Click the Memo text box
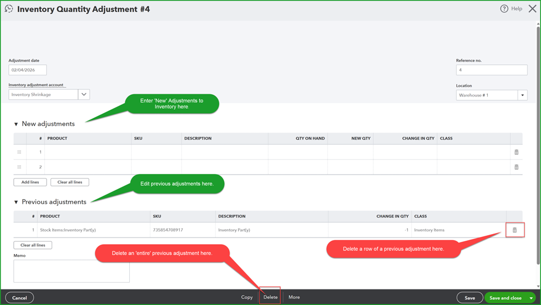541x305 pixels. (x=72, y=271)
